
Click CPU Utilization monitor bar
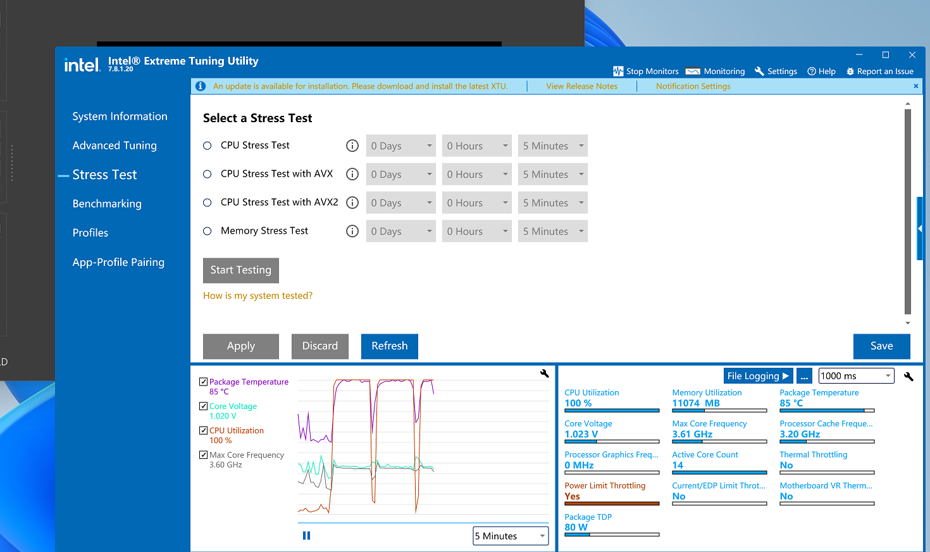612,411
